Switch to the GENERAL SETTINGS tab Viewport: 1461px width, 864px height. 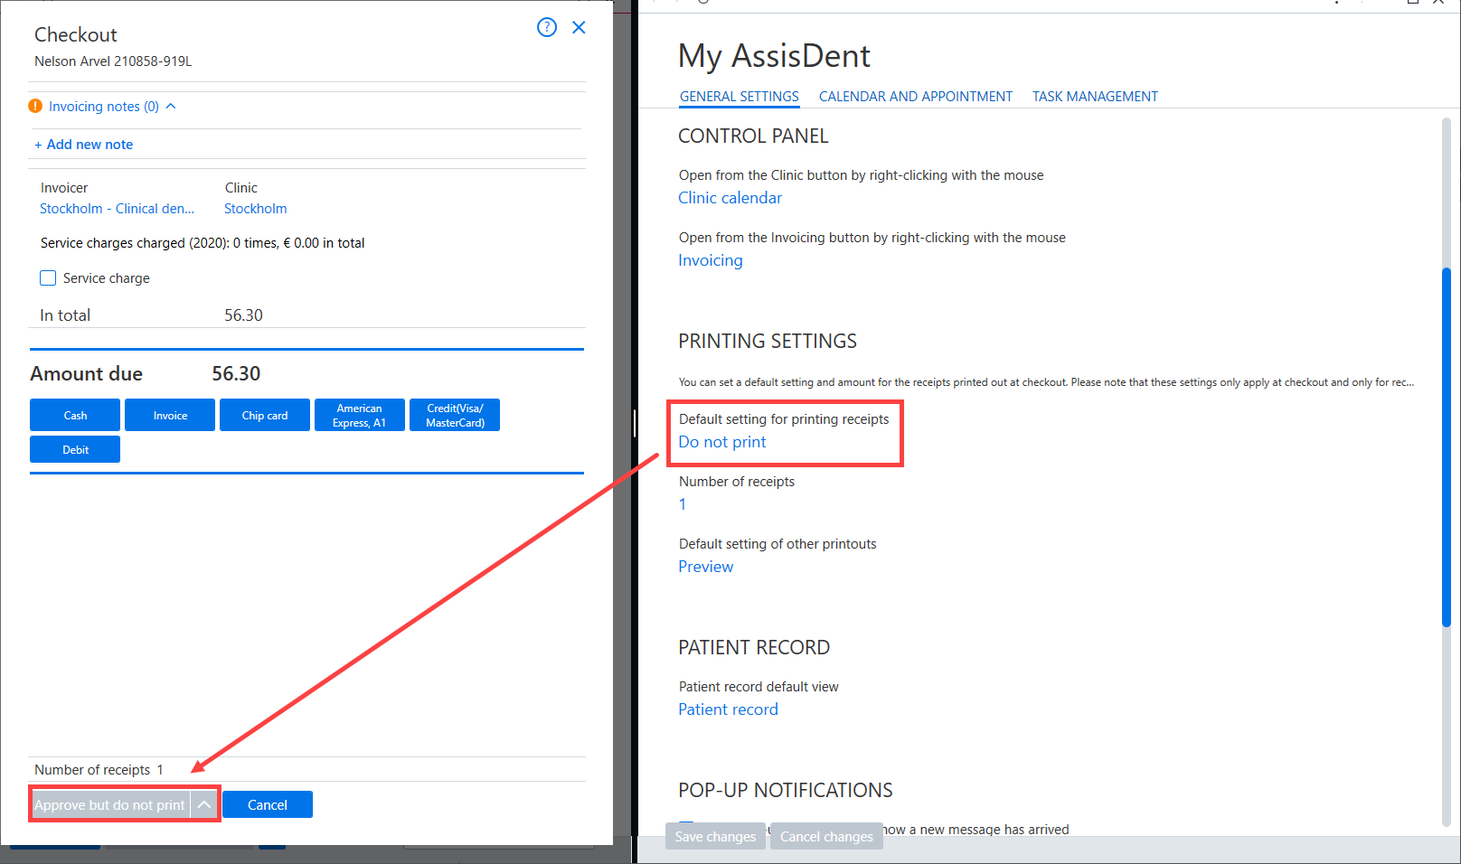click(740, 97)
